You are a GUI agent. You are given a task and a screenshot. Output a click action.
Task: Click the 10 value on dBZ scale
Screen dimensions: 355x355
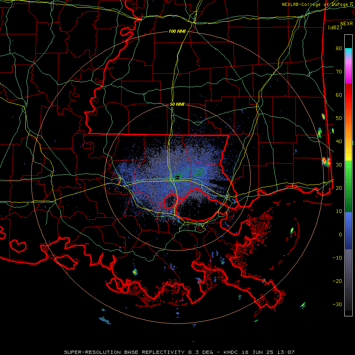(339, 211)
